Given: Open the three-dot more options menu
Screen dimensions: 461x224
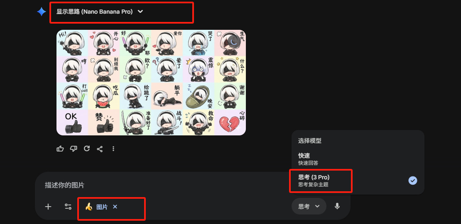Looking at the screenshot, I should pos(113,149).
